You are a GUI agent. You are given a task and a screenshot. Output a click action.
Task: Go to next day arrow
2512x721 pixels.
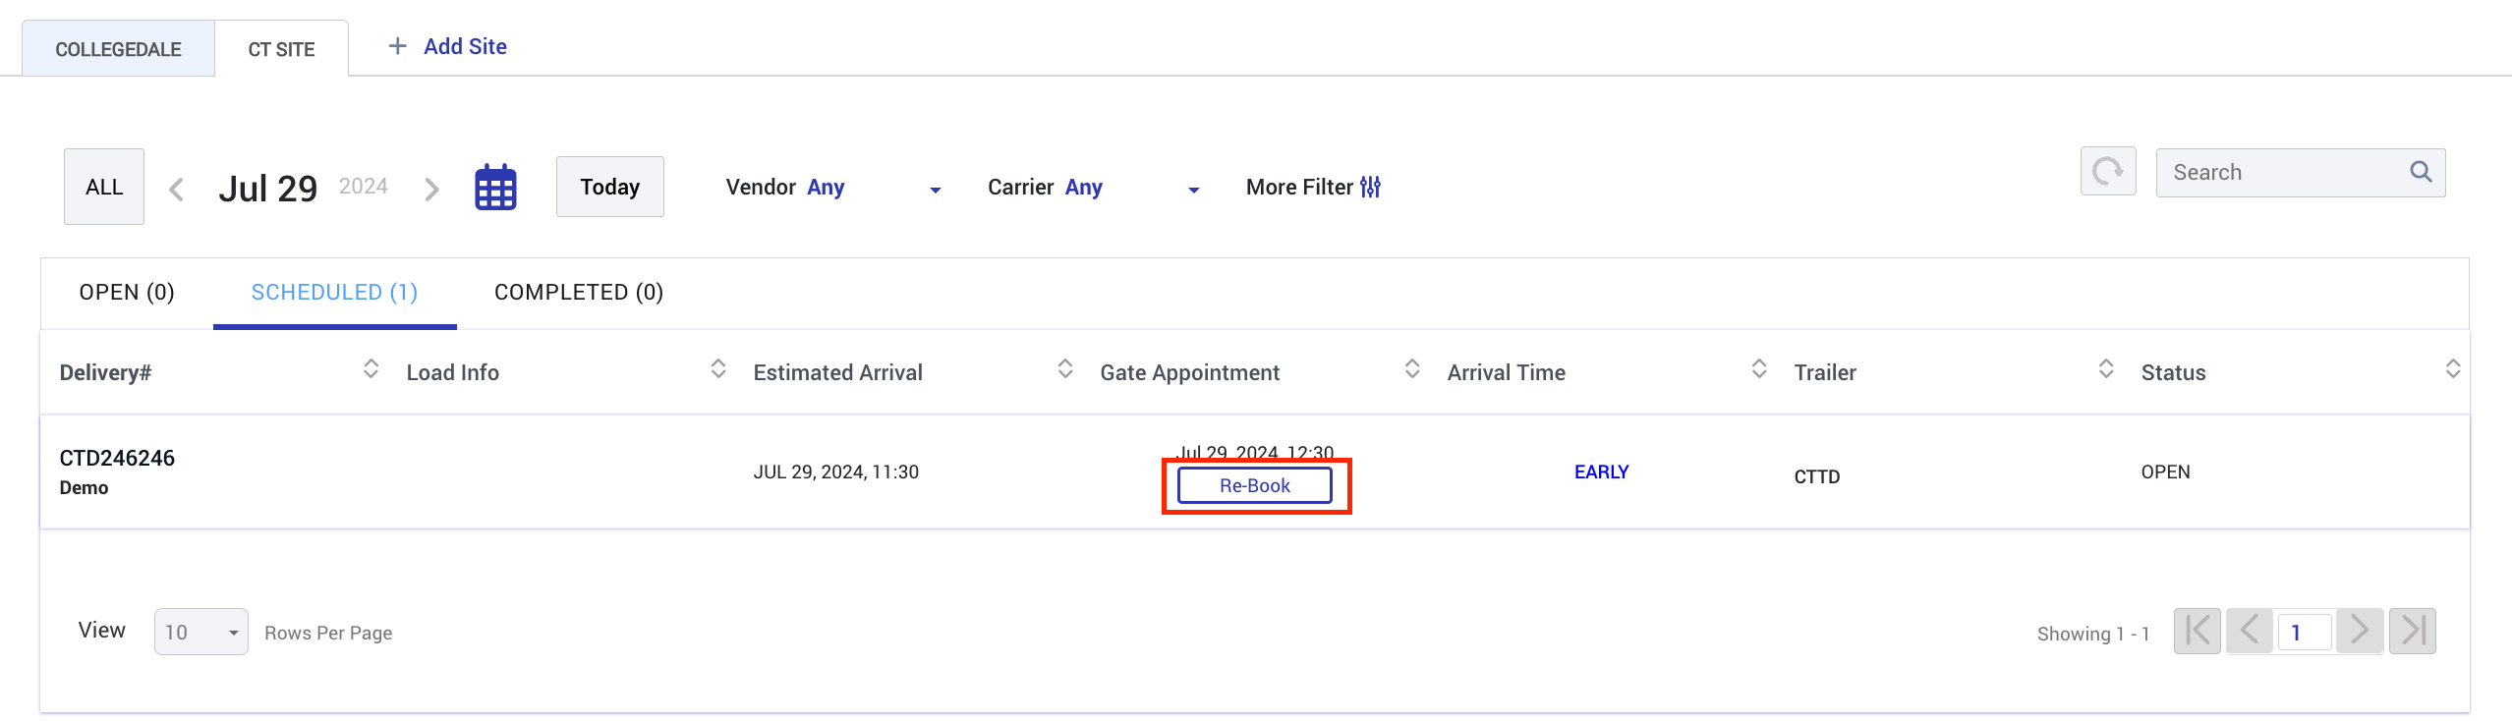430,189
